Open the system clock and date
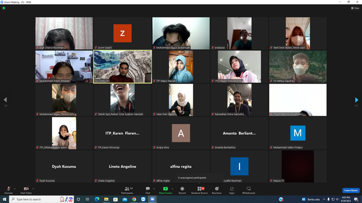The width and height of the screenshot is (362, 203). point(346,199)
